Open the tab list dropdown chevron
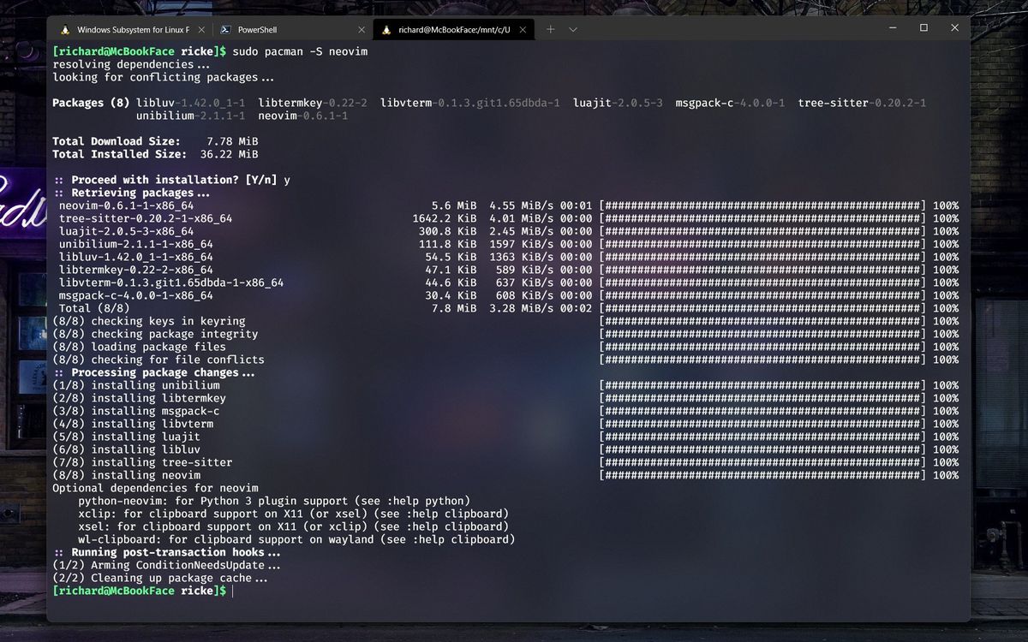The width and height of the screenshot is (1028, 642). coord(572,28)
